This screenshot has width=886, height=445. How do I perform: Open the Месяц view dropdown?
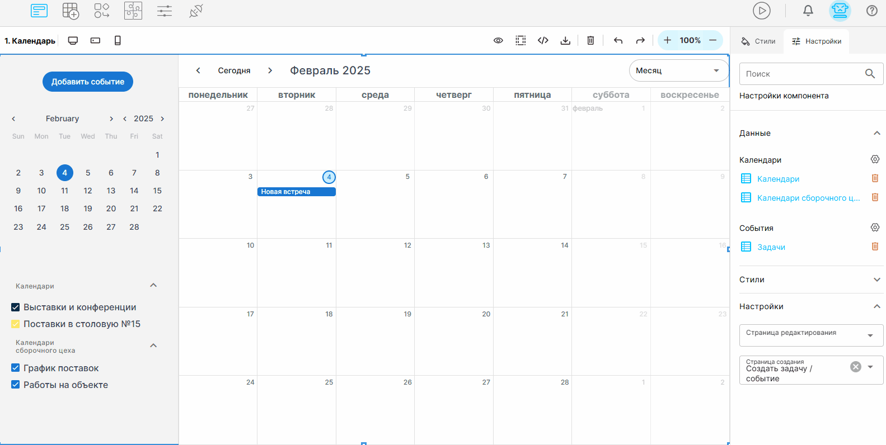coord(679,70)
